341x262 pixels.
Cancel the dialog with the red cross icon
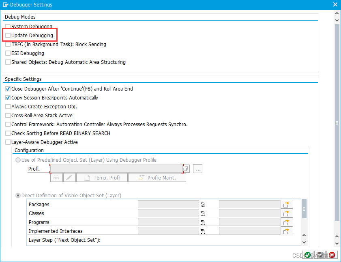331,255
